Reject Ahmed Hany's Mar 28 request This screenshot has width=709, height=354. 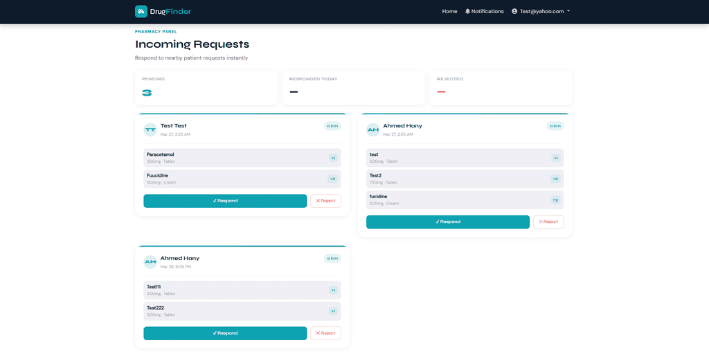(x=325, y=333)
